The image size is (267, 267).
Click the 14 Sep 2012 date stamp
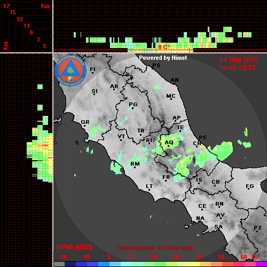(239, 60)
